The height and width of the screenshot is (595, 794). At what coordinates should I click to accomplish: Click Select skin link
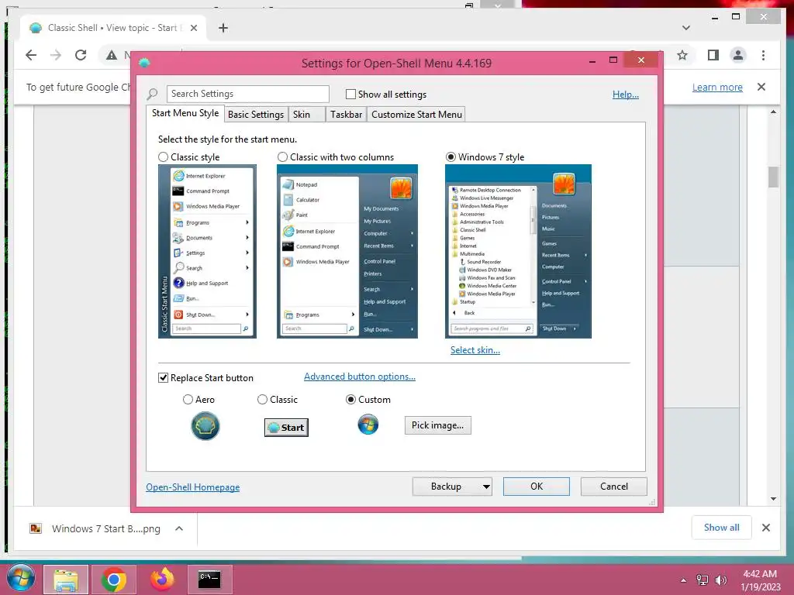(x=475, y=350)
